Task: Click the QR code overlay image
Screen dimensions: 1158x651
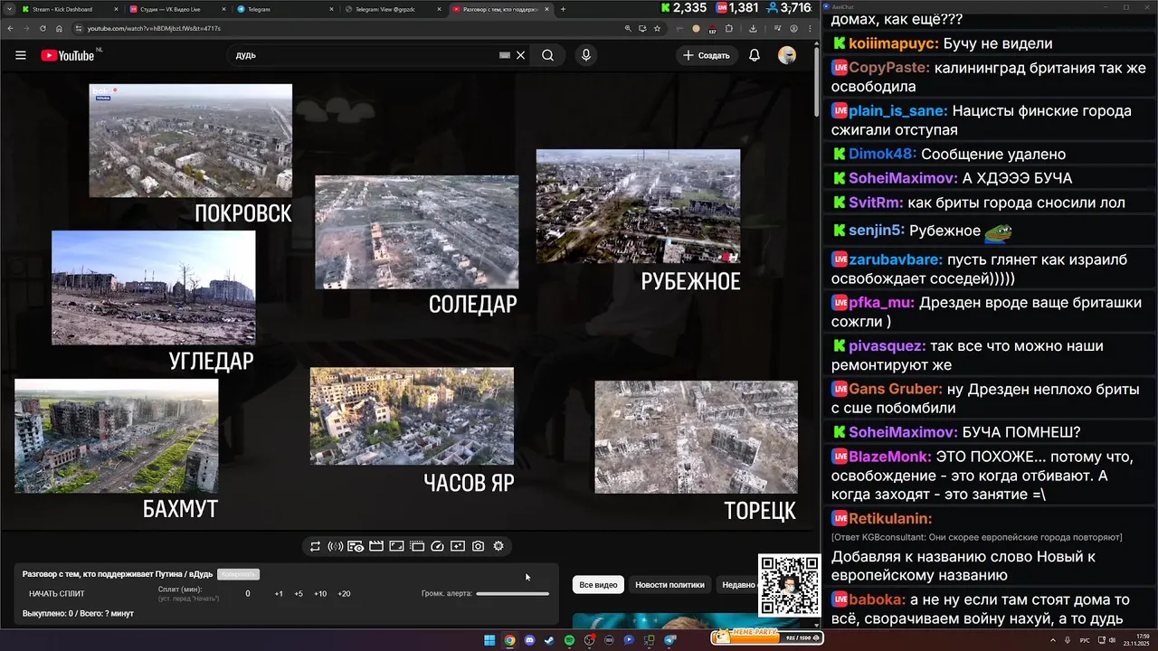Action: (x=789, y=586)
